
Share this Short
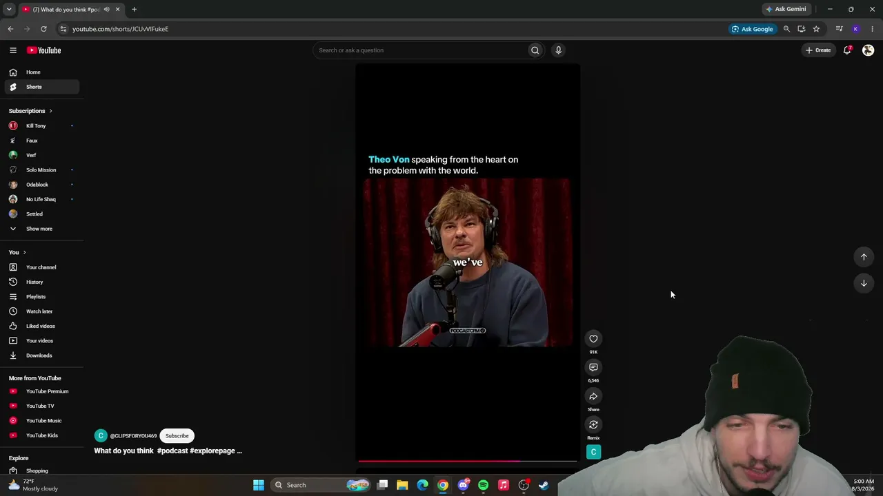593,396
